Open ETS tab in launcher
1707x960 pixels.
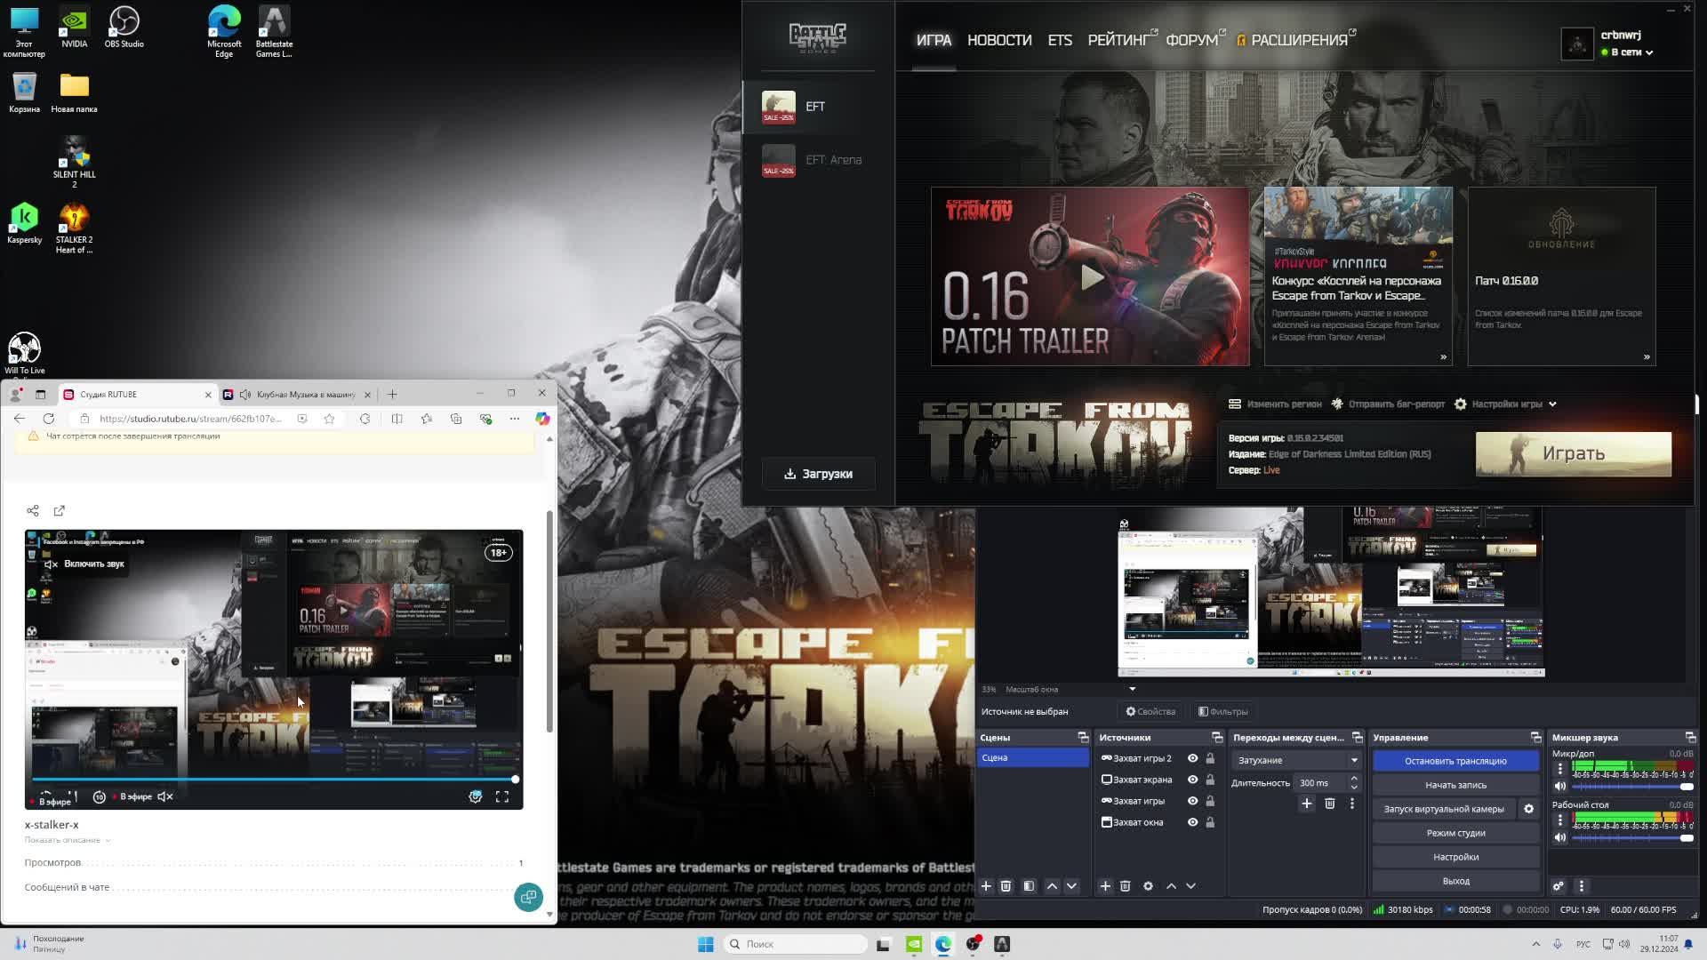(x=1060, y=40)
